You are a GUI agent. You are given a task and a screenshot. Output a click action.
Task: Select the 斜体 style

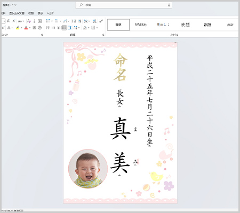tap(230, 25)
